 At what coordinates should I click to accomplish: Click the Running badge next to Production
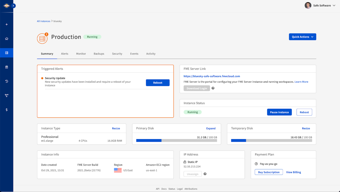92,37
